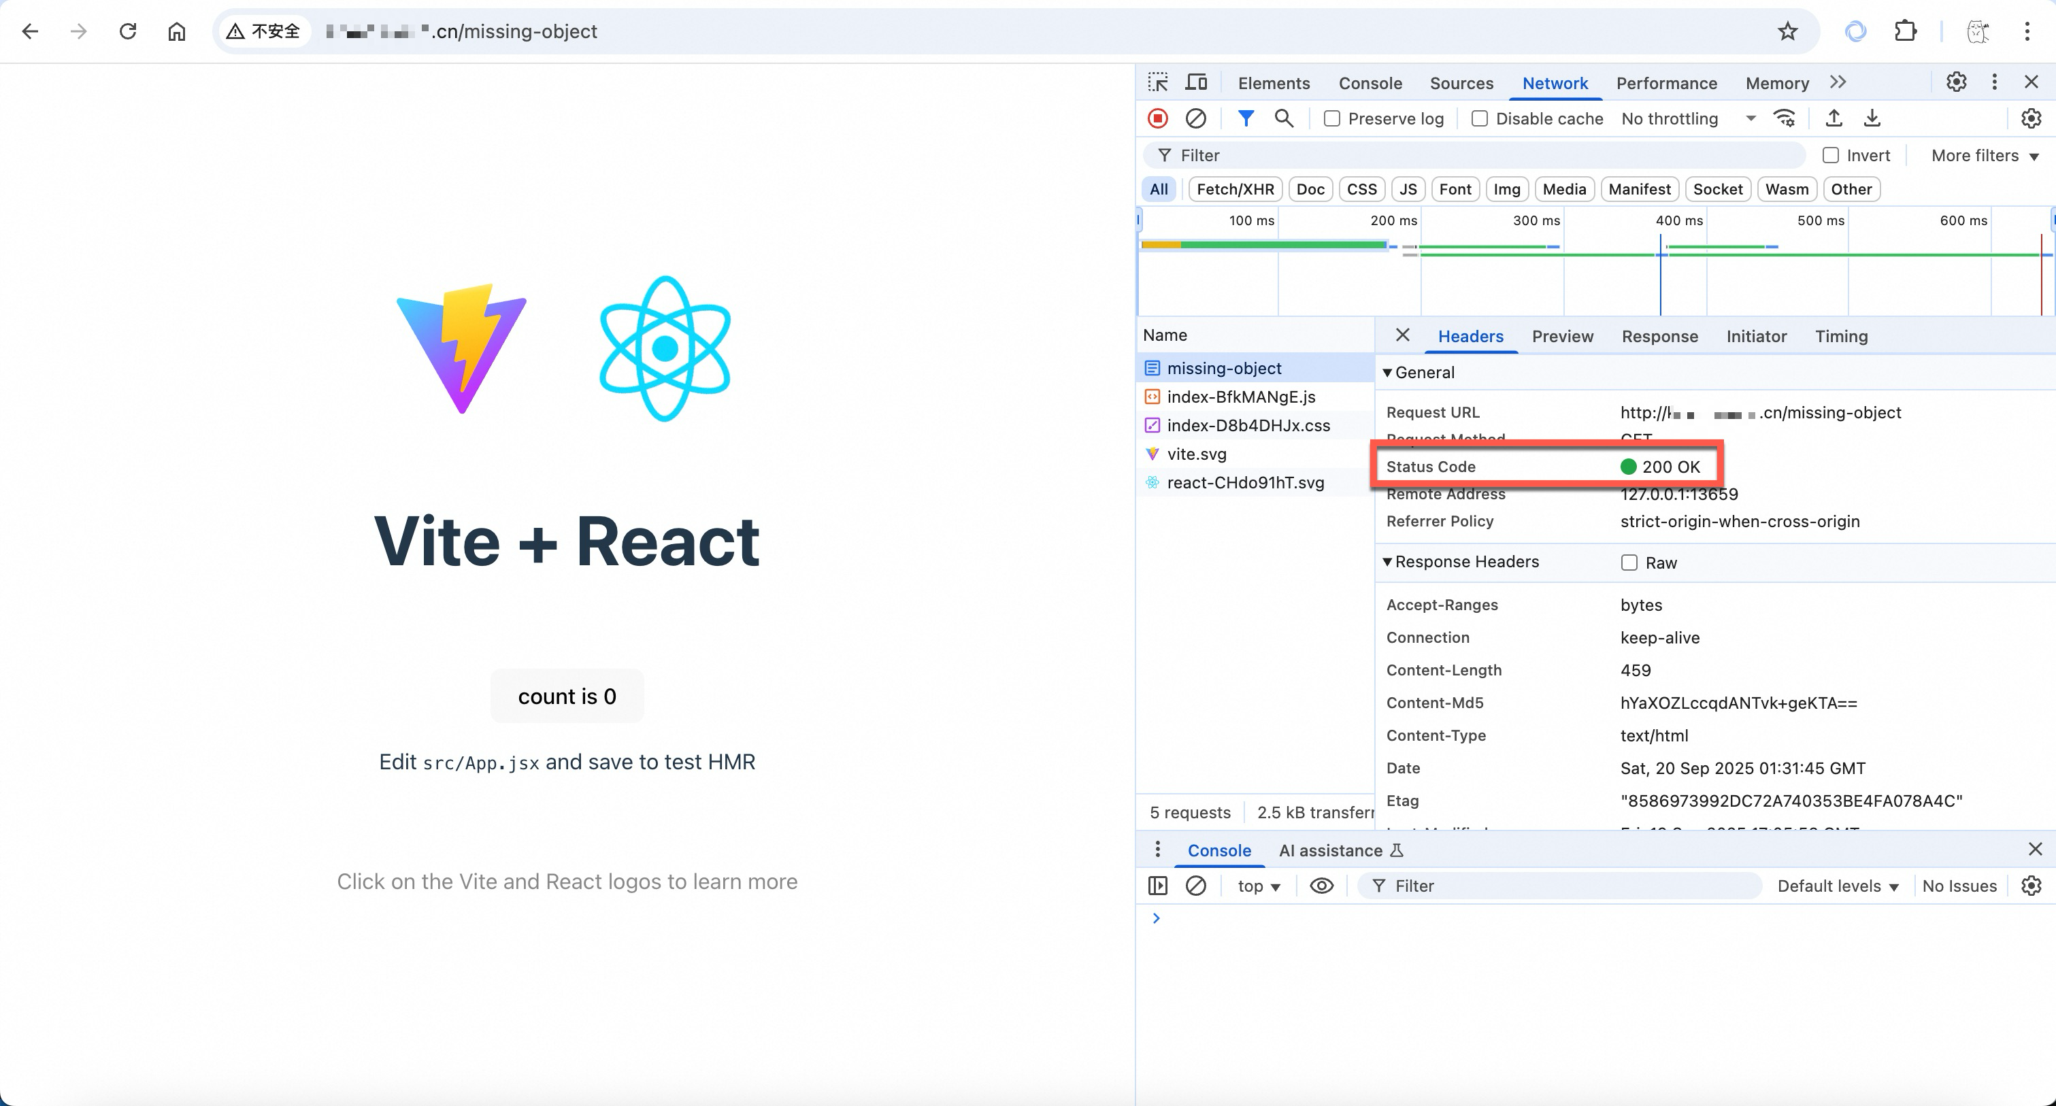Click the browser forward arrow
2056x1106 pixels.
tap(78, 32)
